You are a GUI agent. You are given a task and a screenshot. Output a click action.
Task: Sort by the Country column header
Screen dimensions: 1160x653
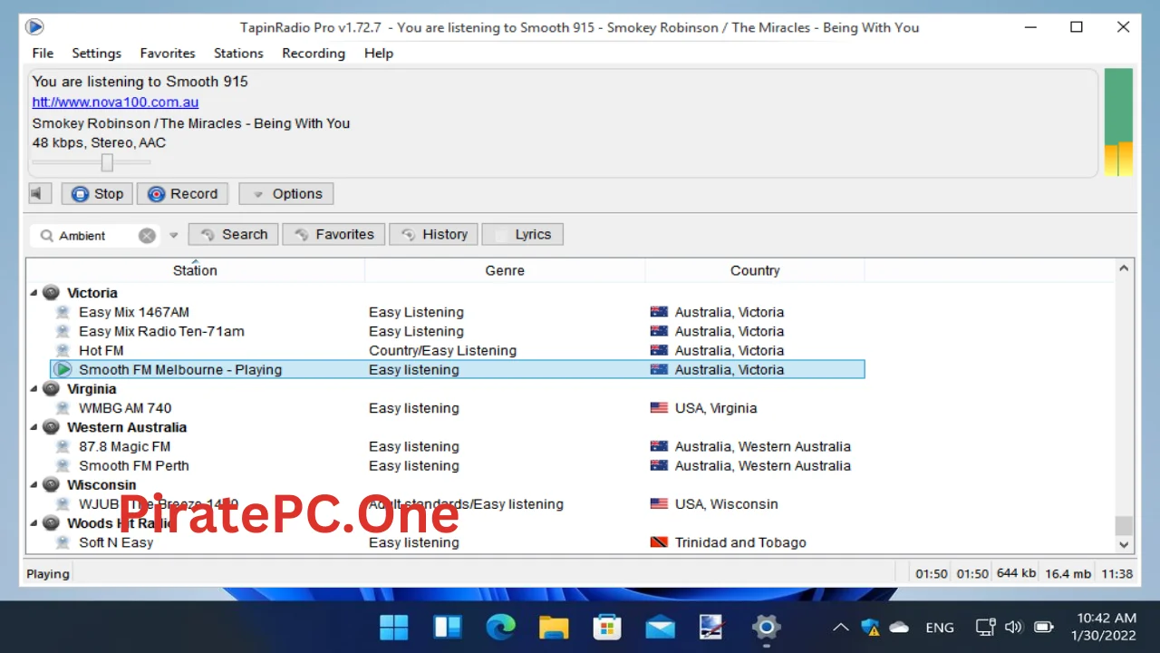point(755,270)
